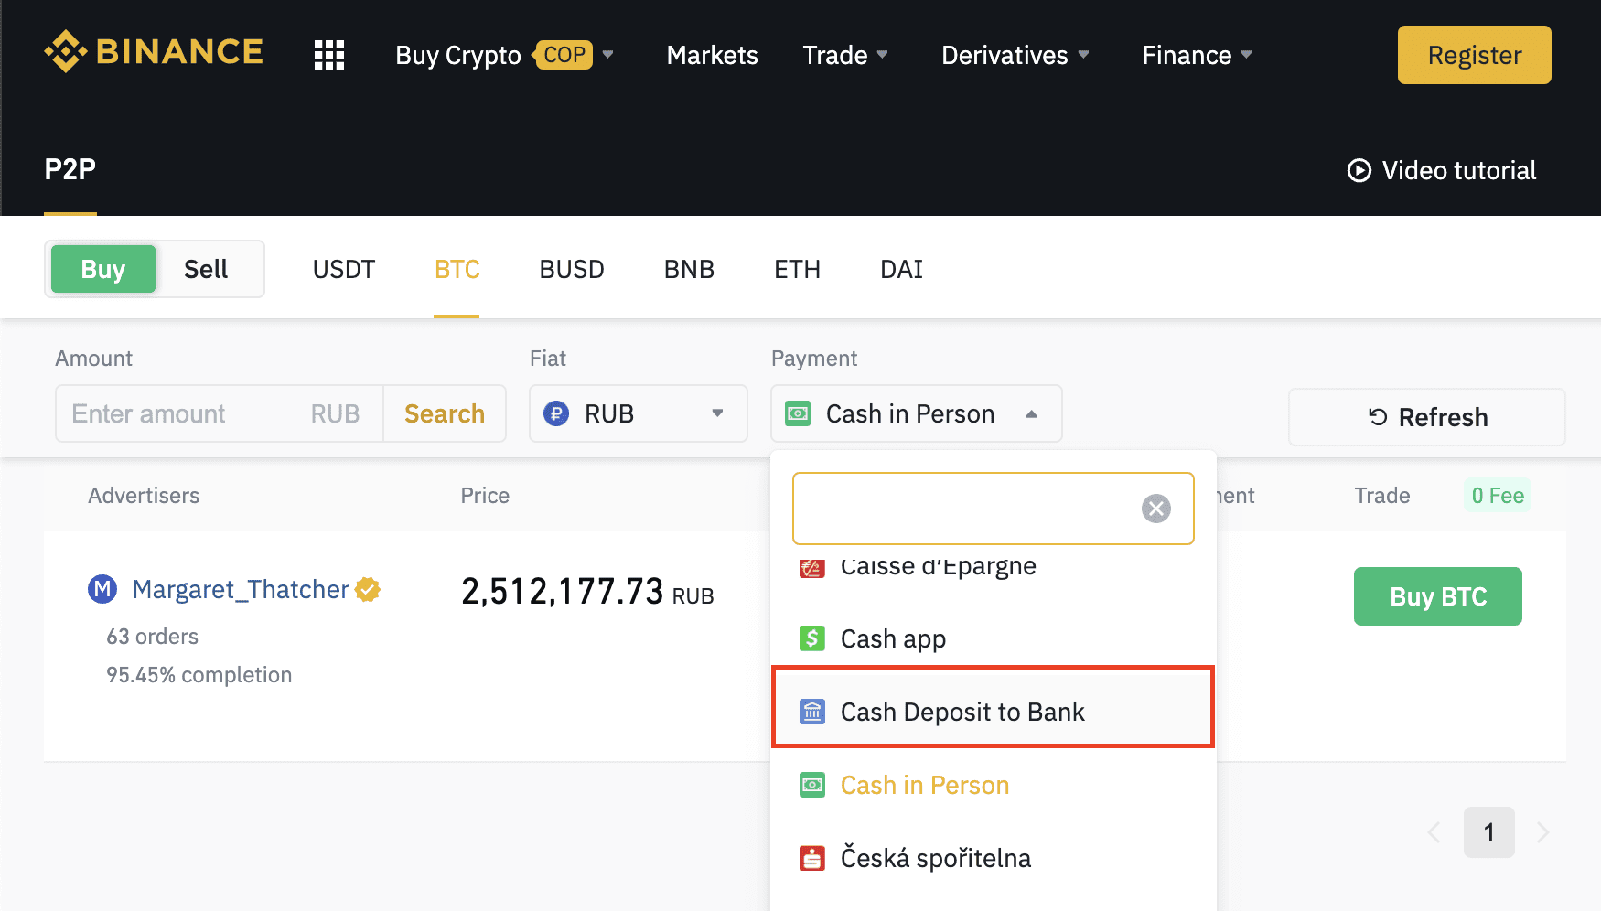Switch to the Buy toggle

103,269
